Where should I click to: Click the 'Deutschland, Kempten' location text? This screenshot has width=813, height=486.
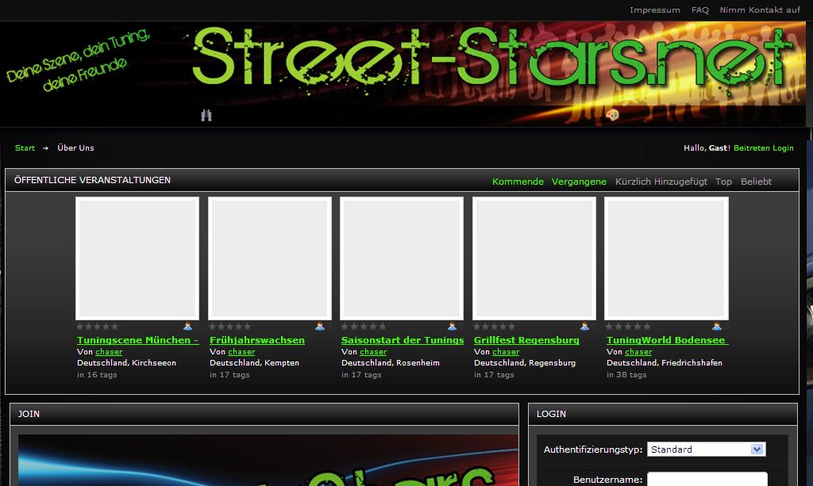tap(254, 363)
